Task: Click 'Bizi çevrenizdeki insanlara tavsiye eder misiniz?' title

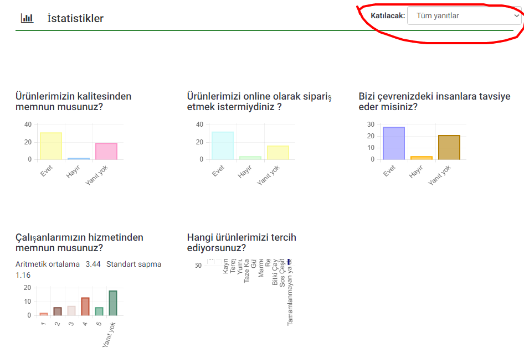Action: (434, 101)
